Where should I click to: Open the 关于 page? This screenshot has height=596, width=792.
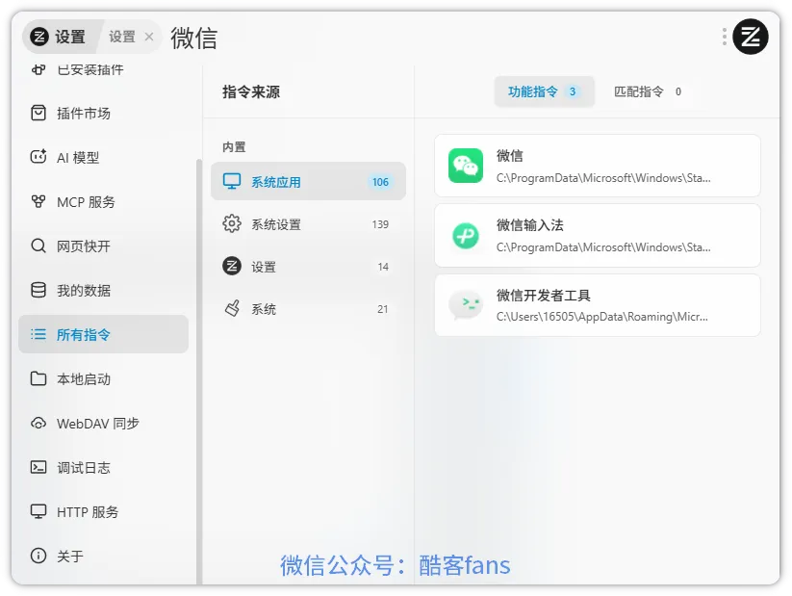pyautogui.click(x=104, y=557)
